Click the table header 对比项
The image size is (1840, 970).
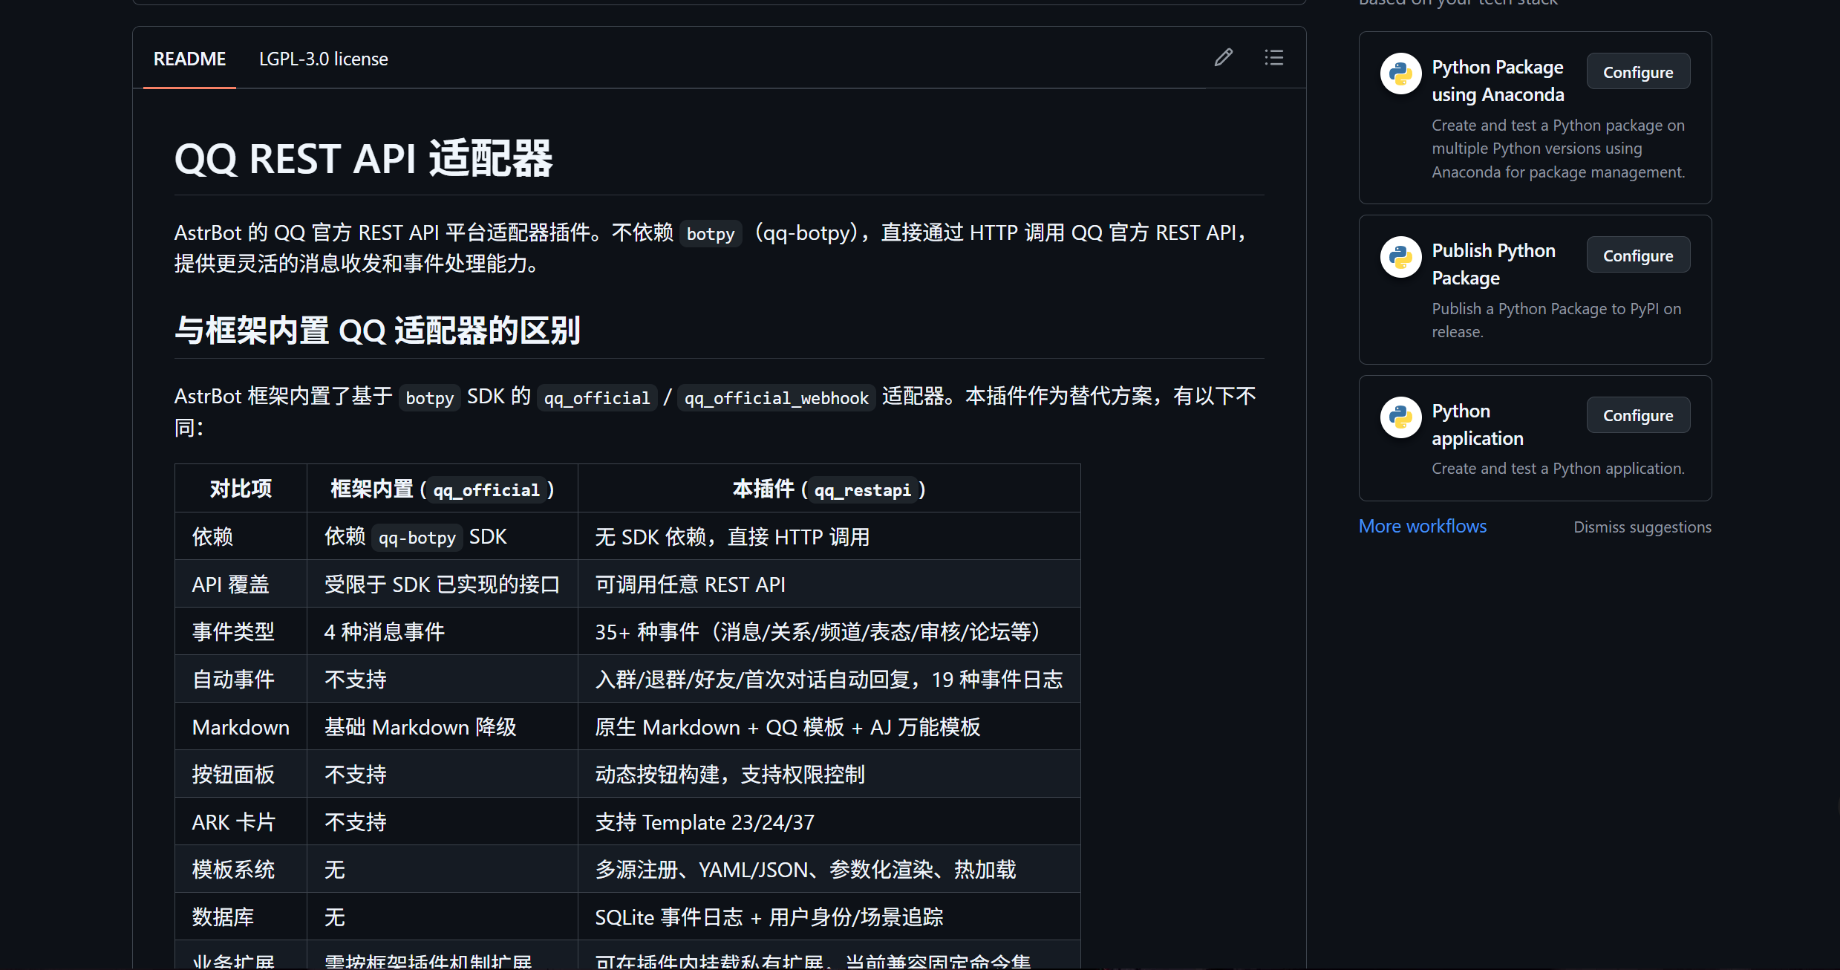[x=241, y=489]
